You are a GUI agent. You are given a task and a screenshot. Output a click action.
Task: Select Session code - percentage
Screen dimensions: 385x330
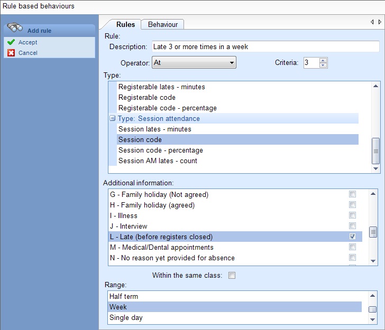(161, 150)
